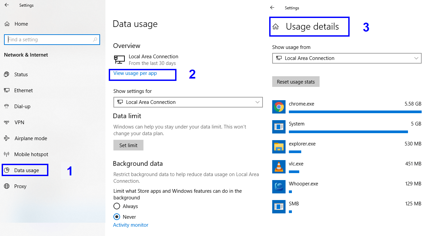Viewport: 437px width, 236px height.
Task: Click the chrome.exe name text
Action: [x=302, y=104]
